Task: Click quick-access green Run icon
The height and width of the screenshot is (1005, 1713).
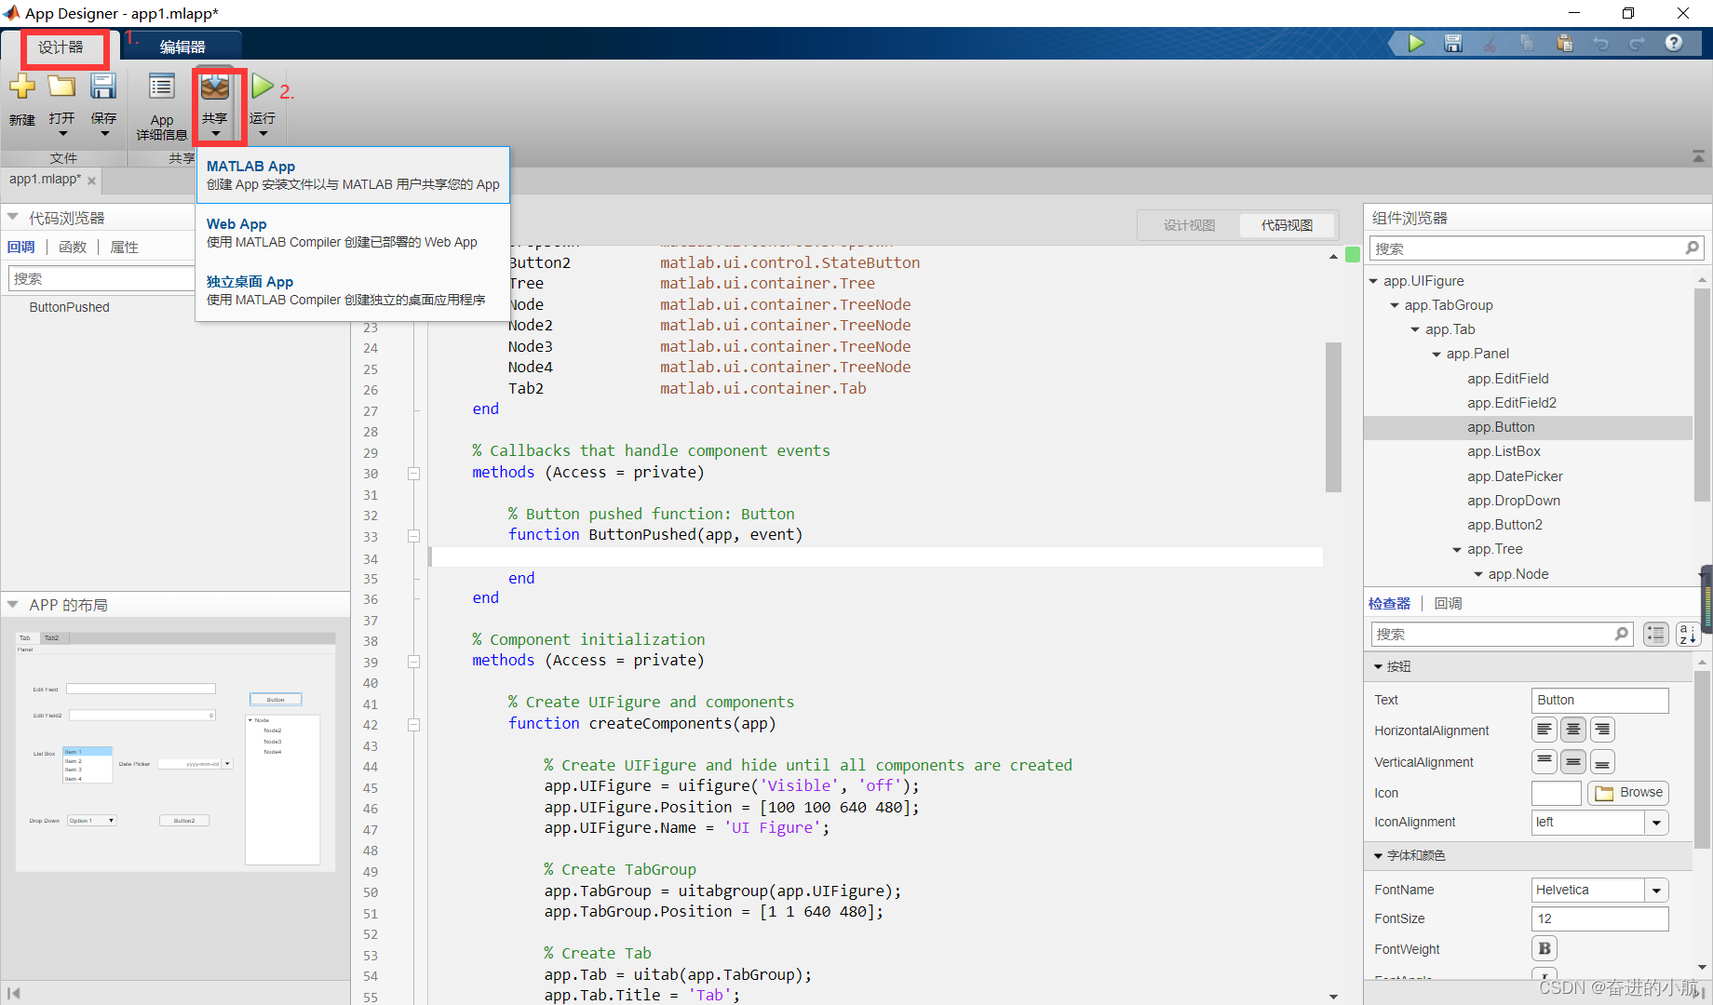Action: point(1416,43)
